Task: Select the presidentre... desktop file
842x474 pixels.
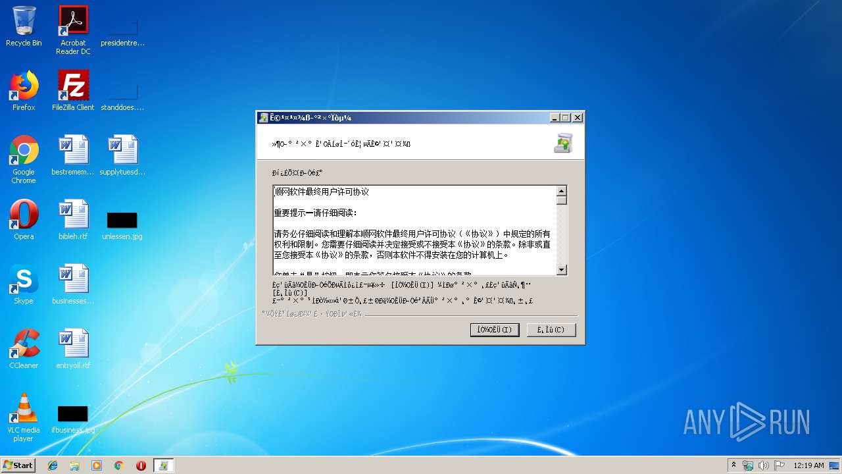Action: [122, 30]
